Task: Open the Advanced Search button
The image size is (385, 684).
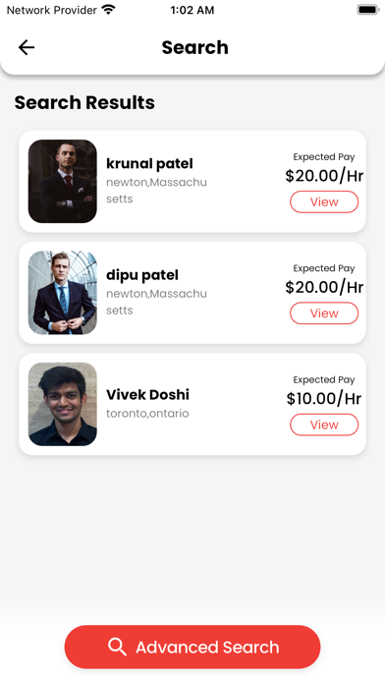Action: tap(192, 647)
